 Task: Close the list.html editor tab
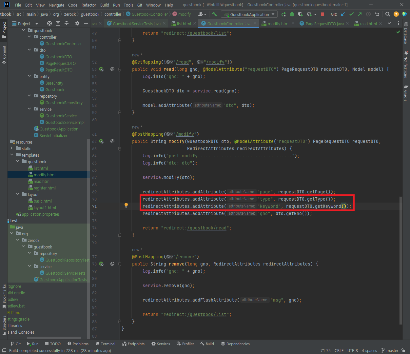(x=195, y=23)
